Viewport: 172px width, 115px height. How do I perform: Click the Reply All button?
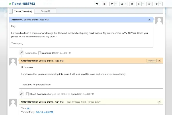(151, 61)
